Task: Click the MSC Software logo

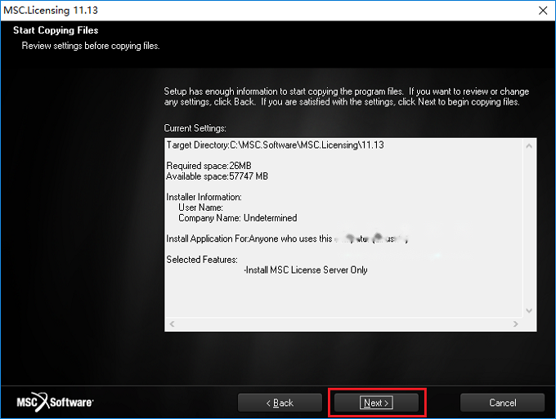Action: click(x=55, y=403)
